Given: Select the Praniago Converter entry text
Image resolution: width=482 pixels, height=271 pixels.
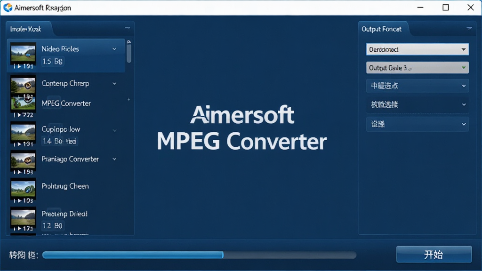Looking at the screenshot, I should 70,159.
